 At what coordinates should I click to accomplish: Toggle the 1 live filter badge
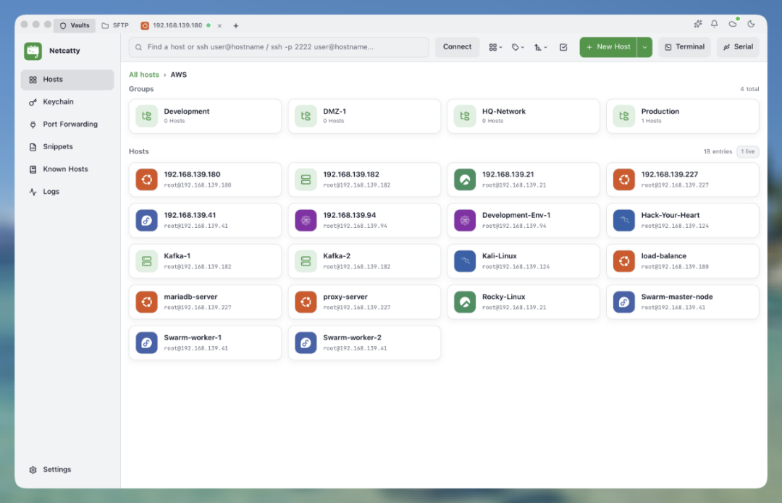(x=747, y=151)
